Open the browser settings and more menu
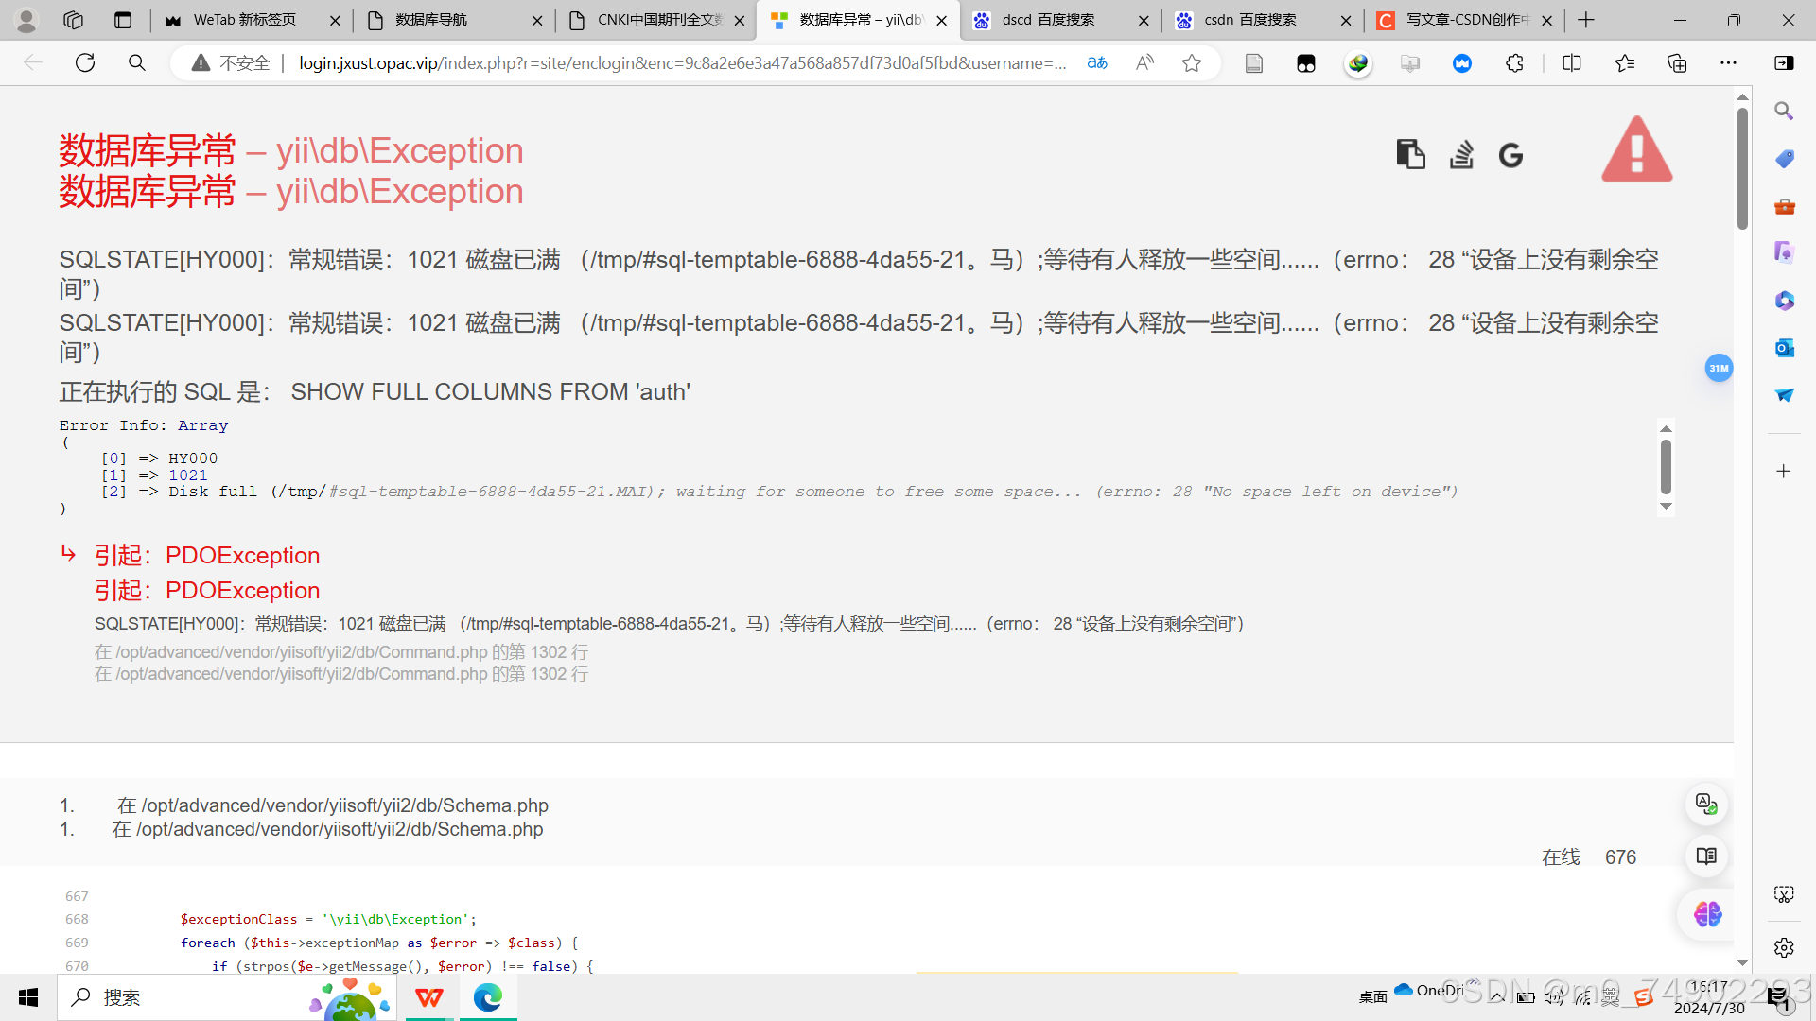 tap(1728, 63)
